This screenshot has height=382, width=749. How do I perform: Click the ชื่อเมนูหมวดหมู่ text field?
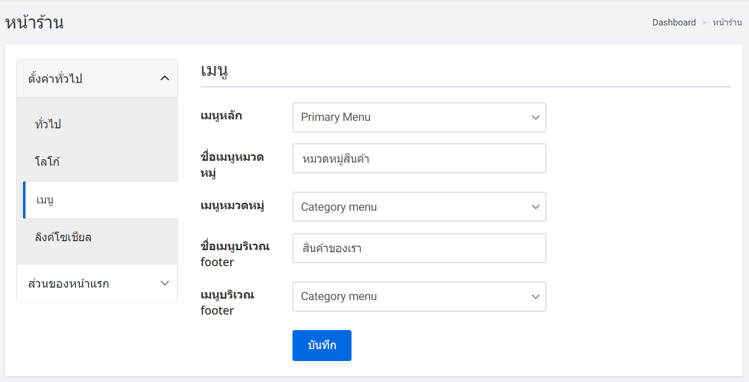[x=419, y=159]
